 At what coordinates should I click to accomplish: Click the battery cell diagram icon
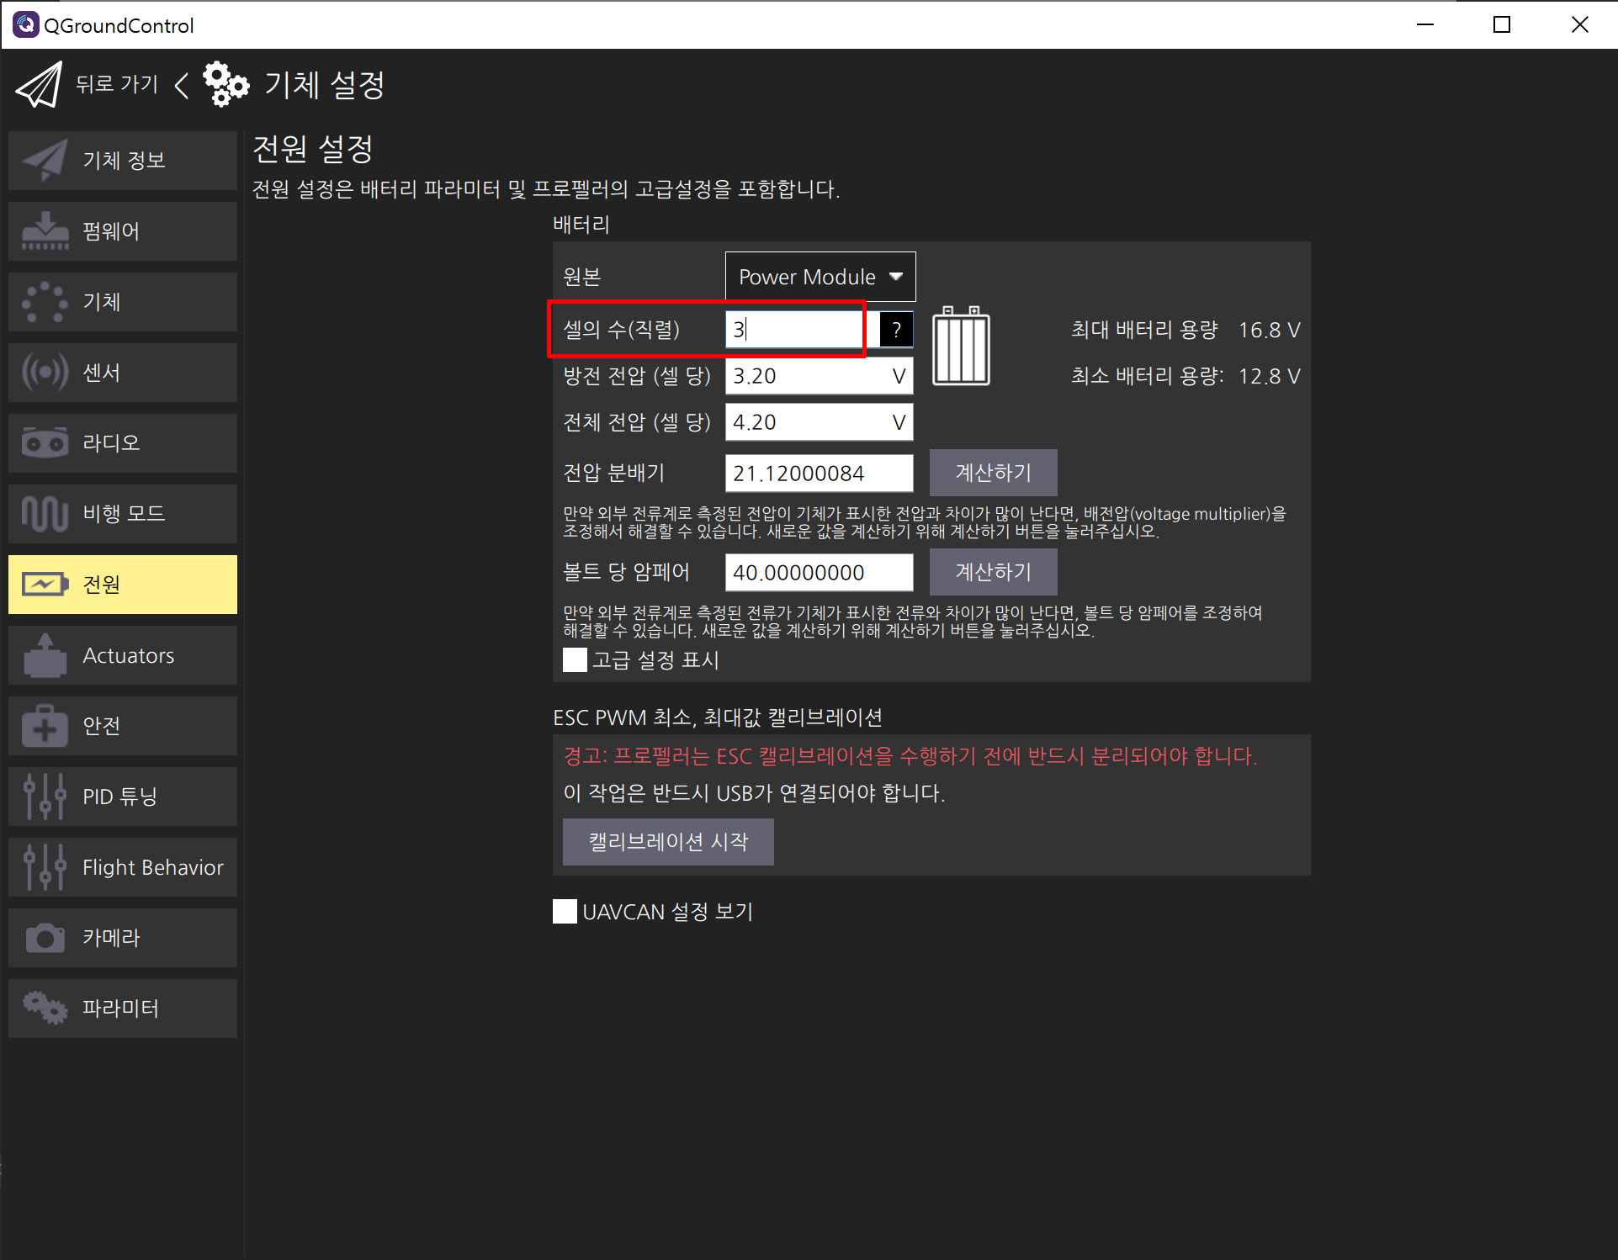961,347
